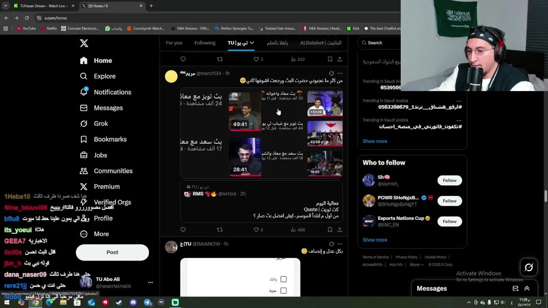548x308 pixels.
Task: Open a new browser tab
Action: point(151,6)
